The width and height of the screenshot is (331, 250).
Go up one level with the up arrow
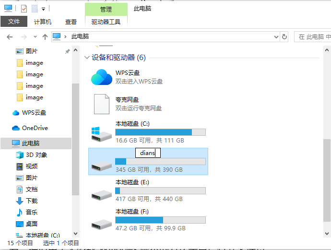point(45,37)
